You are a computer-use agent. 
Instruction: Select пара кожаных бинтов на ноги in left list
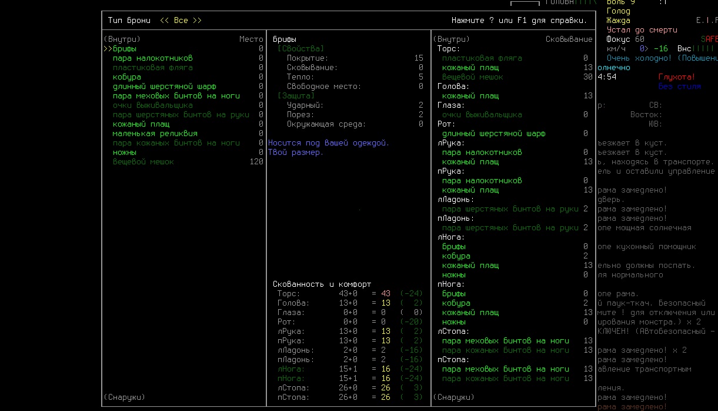point(176,142)
